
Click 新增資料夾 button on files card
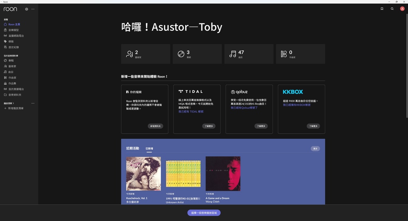click(155, 126)
